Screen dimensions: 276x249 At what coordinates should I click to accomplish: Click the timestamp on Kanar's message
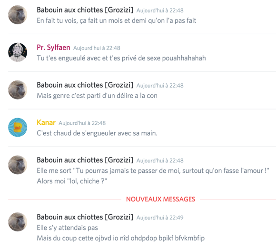[x=82, y=123]
